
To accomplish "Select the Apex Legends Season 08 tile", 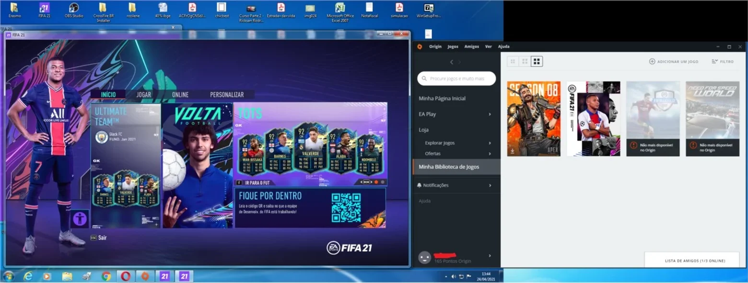I will click(534, 119).
